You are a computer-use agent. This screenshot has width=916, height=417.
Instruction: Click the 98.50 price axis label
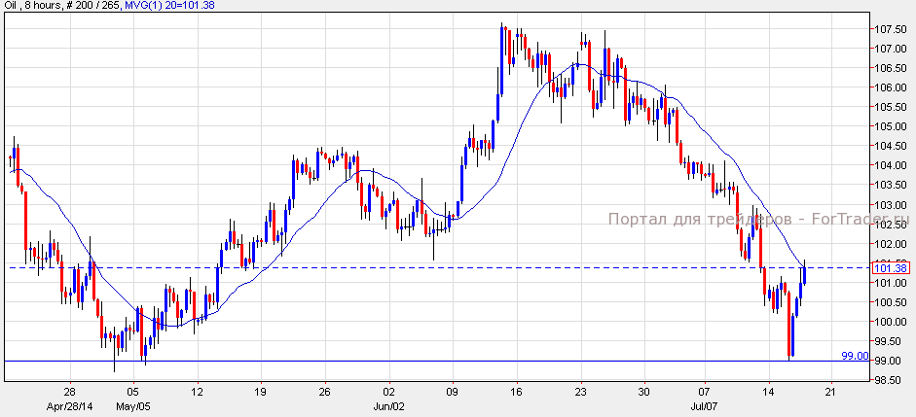pos(890,380)
